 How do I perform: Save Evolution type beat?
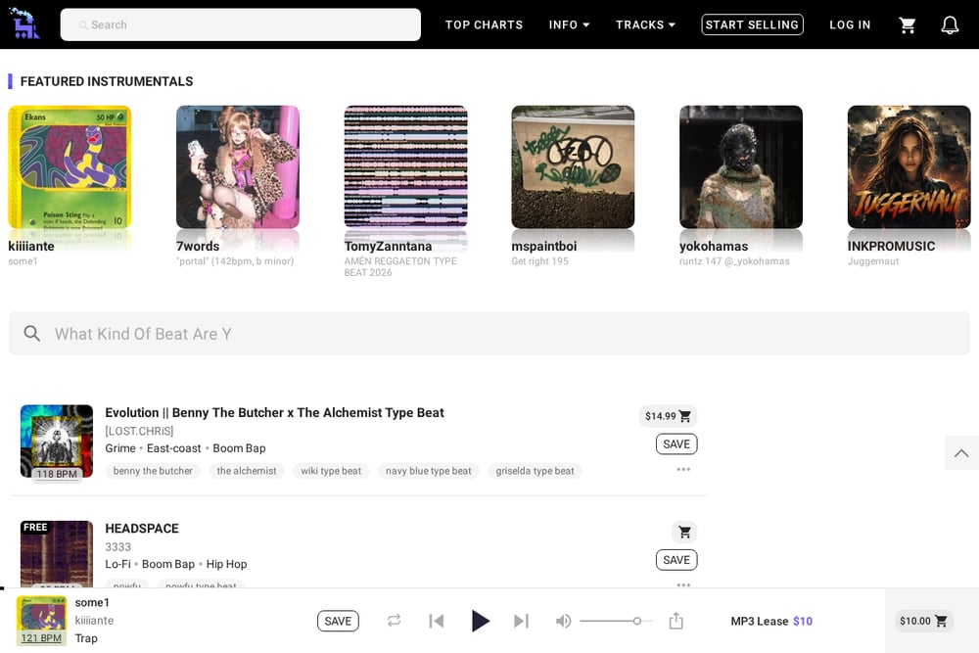click(676, 443)
